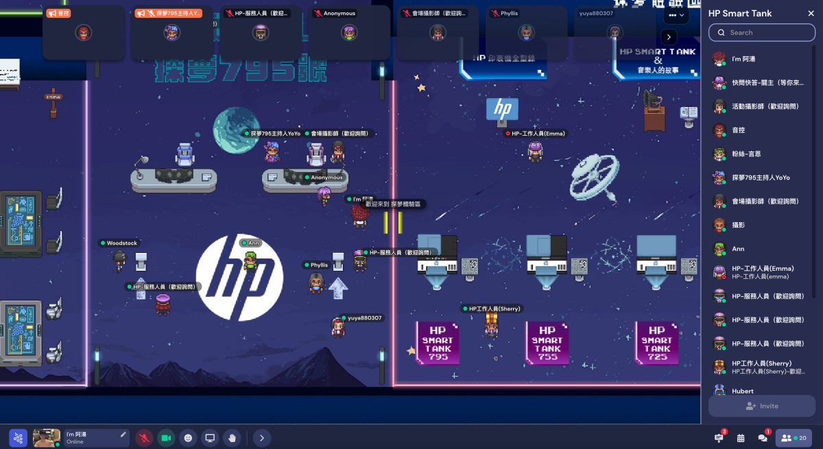
Task: Click HP Smart Tank 795 sign
Action: [x=438, y=343]
